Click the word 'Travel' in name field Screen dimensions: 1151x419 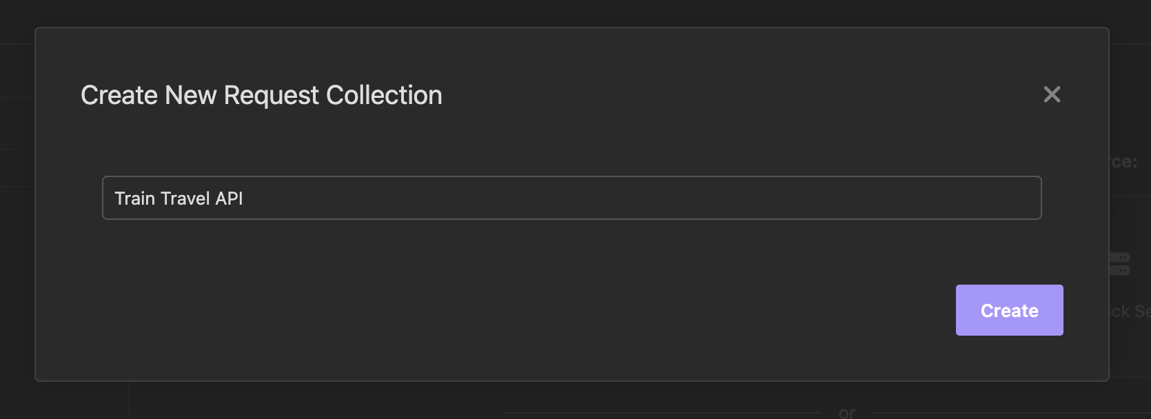tap(185, 198)
